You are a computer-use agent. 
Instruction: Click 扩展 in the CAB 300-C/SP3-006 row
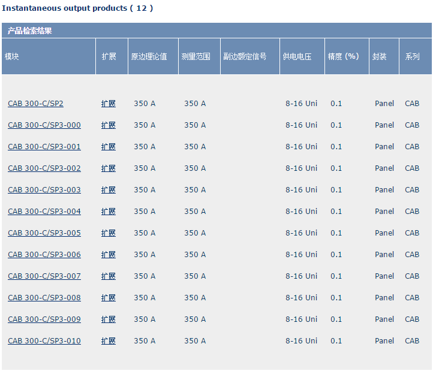click(x=109, y=255)
